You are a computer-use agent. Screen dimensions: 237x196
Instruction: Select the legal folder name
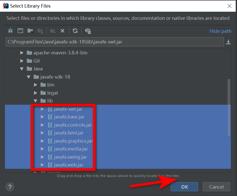point(53,93)
